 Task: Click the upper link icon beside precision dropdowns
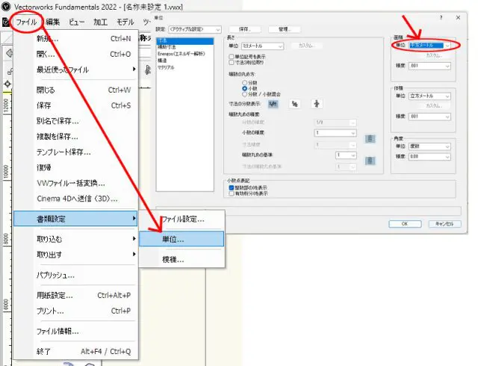(369, 138)
